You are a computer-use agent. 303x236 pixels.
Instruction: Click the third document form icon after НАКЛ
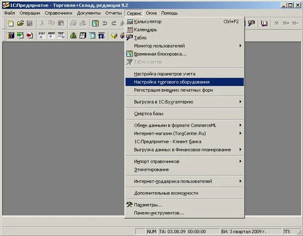click(61, 36)
